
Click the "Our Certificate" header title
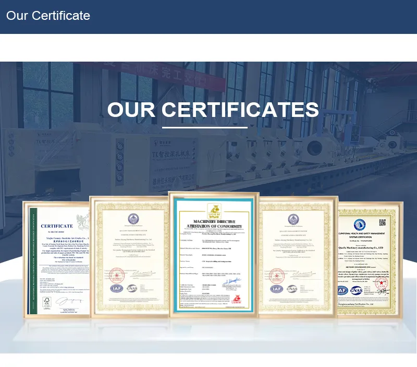tap(48, 16)
